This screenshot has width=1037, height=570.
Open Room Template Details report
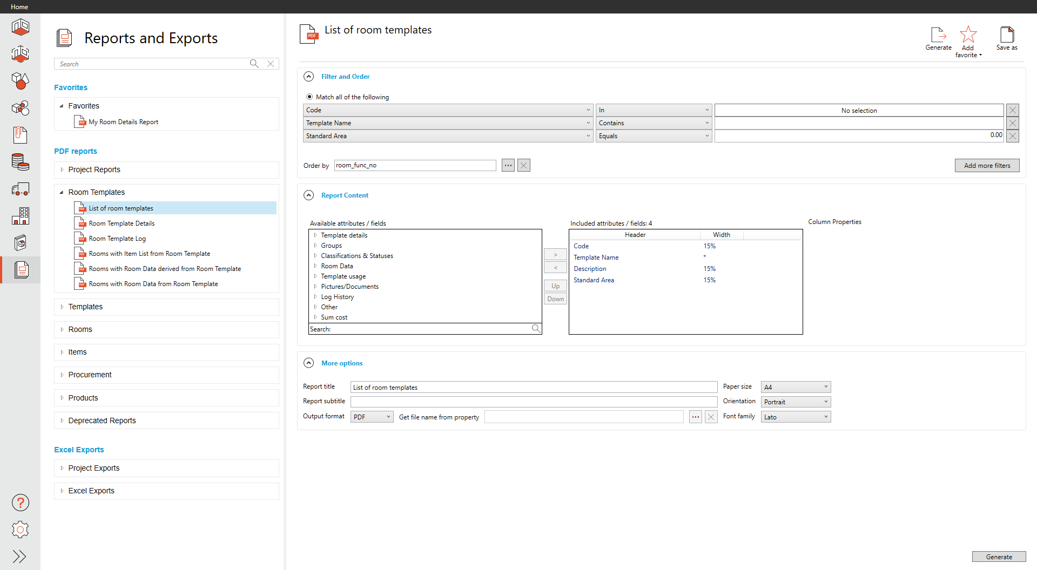pyautogui.click(x=122, y=223)
